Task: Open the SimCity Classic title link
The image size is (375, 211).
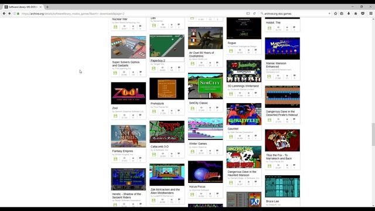Action: (199, 103)
